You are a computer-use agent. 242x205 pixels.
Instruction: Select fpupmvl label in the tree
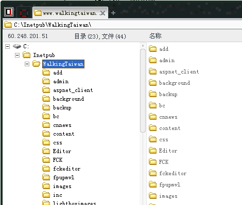(x=63, y=177)
